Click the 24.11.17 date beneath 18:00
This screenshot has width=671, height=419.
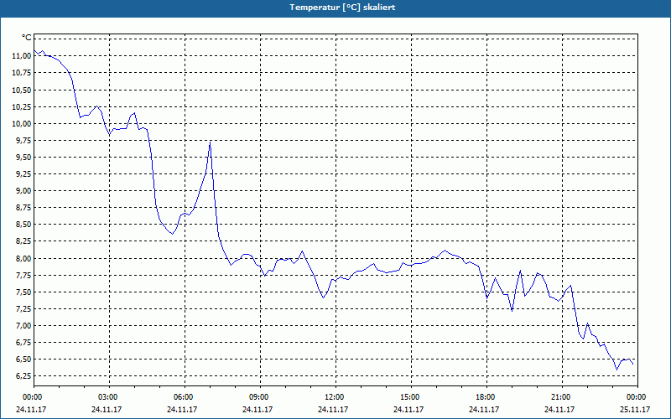coord(484,409)
